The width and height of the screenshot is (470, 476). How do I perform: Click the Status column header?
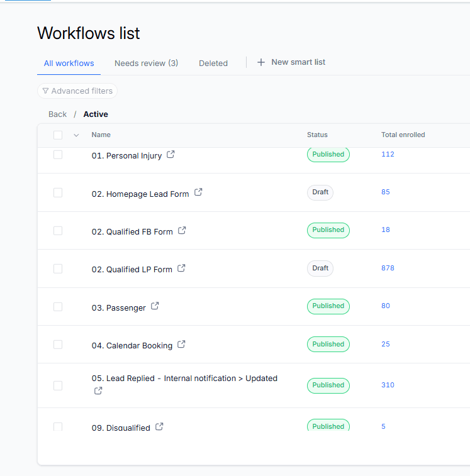(x=317, y=135)
